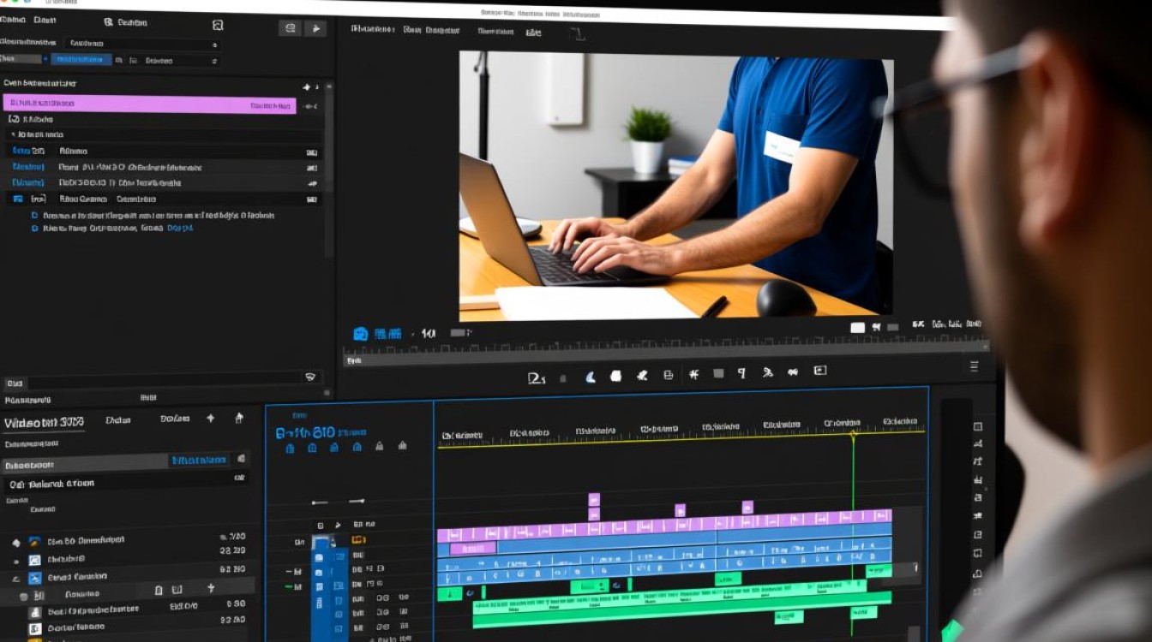Click the upward house-arrow icon beside Video panel tabs

239,419
